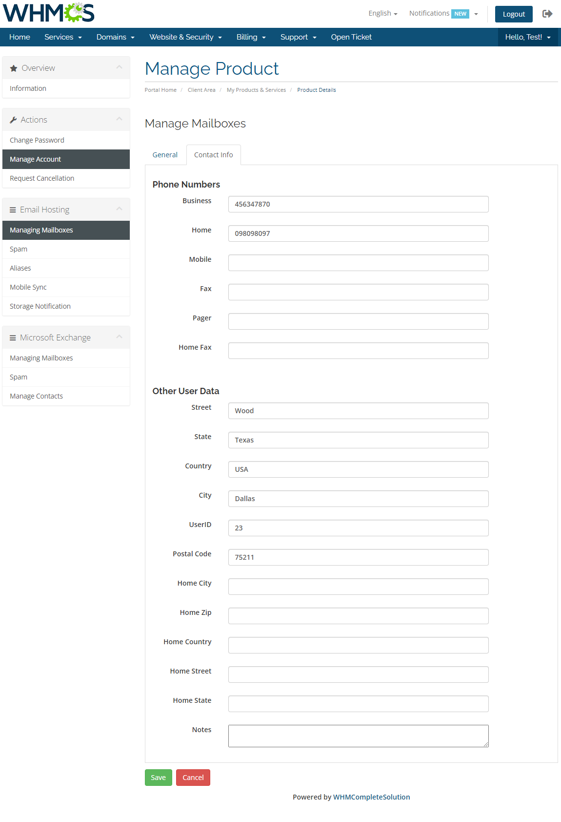Open the Domains menu
Viewport: 561px width, 822px height.
point(115,37)
